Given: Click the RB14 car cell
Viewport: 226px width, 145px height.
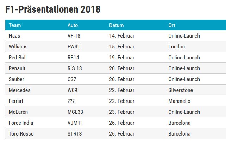Looking at the screenshot, I should (x=73, y=58).
